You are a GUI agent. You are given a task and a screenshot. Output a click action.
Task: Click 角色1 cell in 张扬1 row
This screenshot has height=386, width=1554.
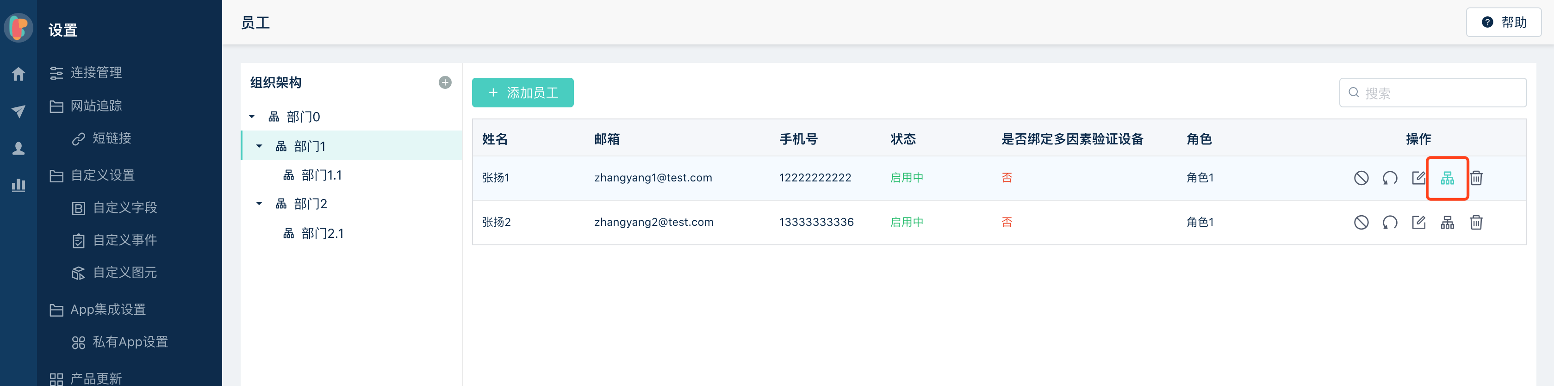[x=1200, y=178]
